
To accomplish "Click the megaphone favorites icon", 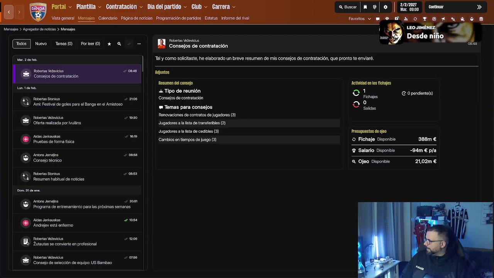I will [443, 19].
